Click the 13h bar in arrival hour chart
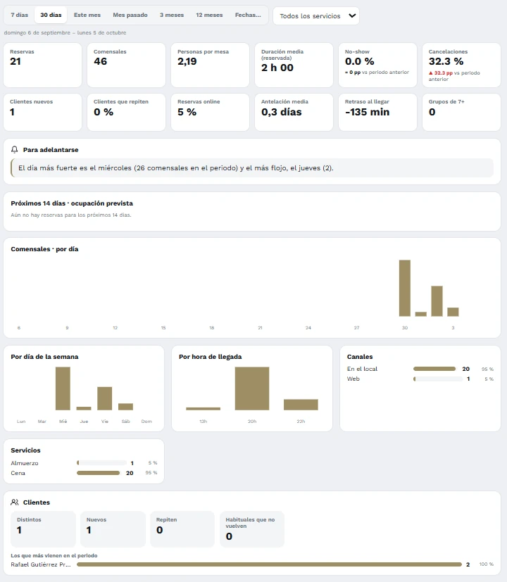 tap(204, 409)
